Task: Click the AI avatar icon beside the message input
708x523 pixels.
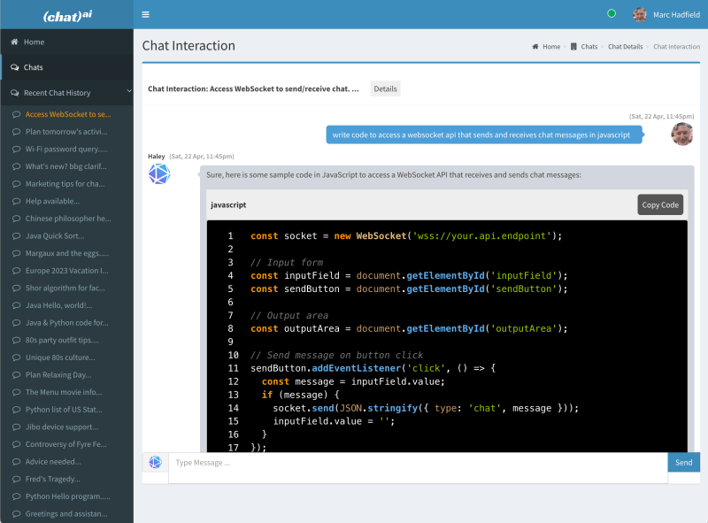Action: [x=155, y=463]
